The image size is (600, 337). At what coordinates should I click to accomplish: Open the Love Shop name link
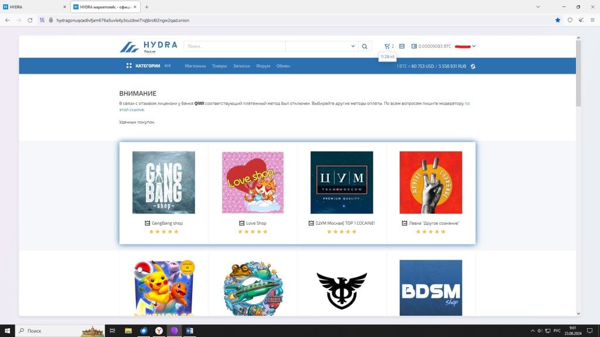[x=256, y=223]
